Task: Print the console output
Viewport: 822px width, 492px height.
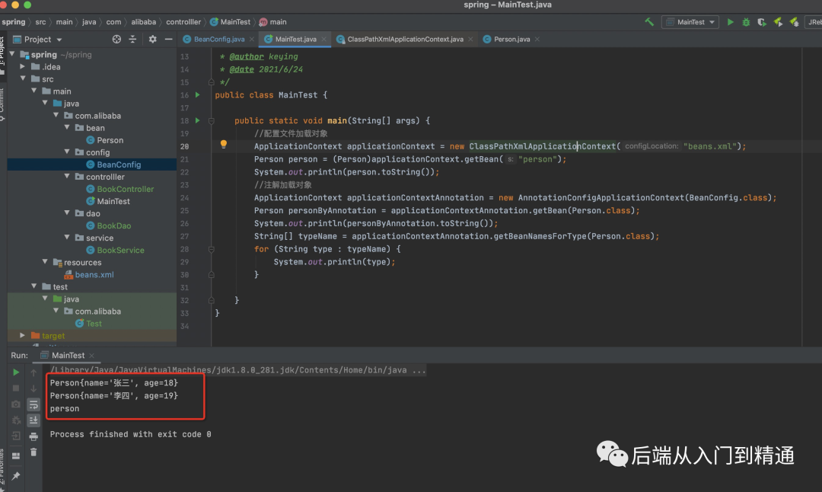Action: click(33, 436)
